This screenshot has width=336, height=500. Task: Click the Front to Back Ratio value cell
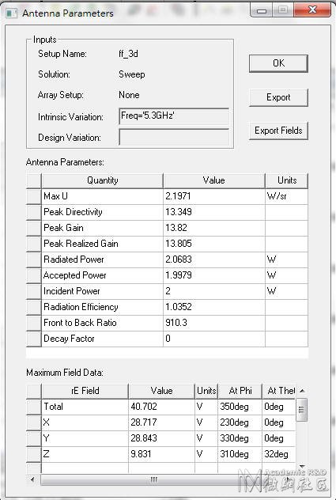point(214,323)
